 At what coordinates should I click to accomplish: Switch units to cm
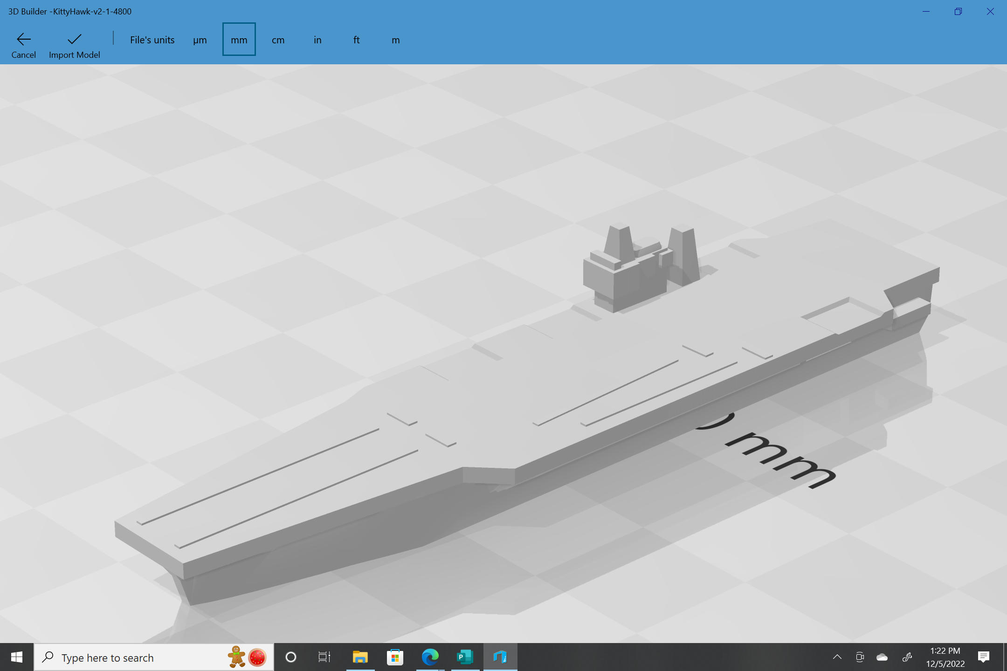[278, 40]
